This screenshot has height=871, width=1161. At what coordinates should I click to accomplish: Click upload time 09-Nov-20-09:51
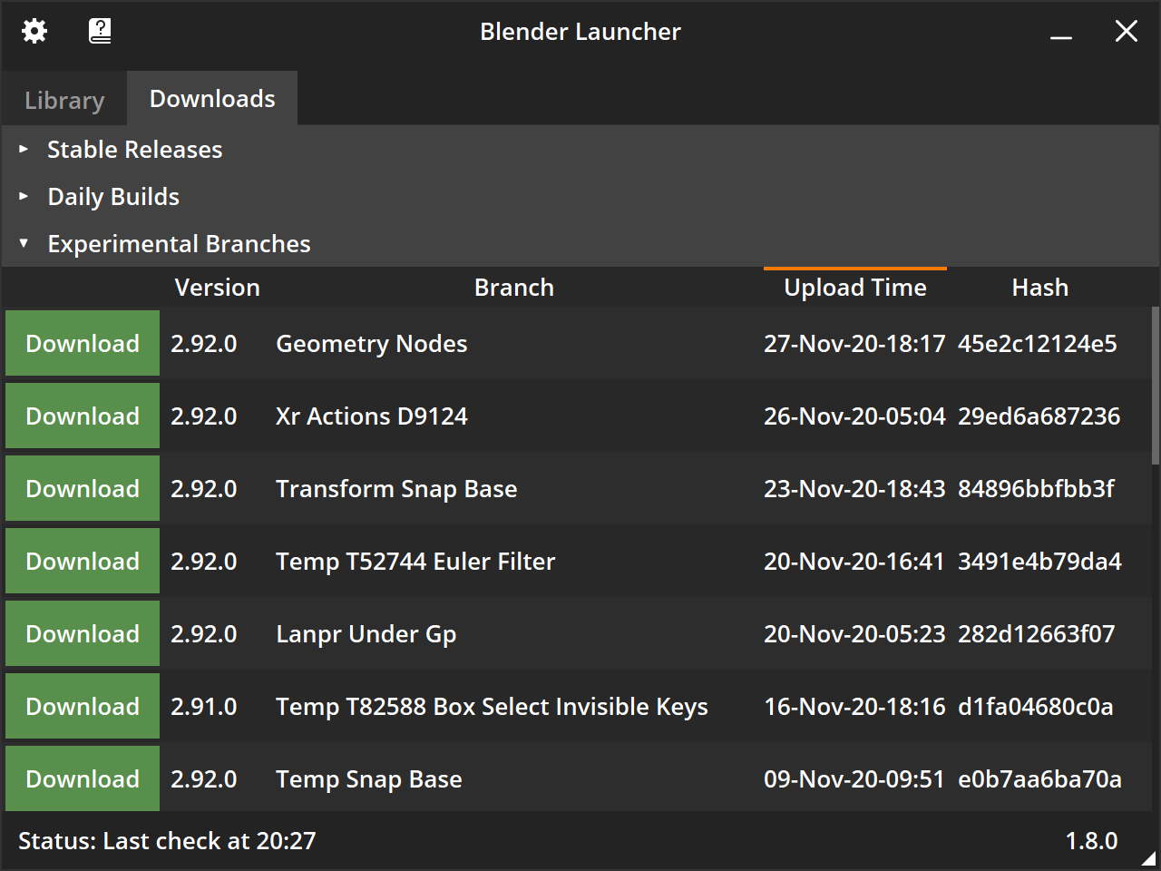(x=854, y=779)
